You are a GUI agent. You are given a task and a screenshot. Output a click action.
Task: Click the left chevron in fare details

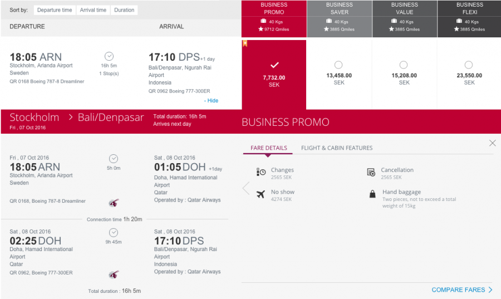coord(246,188)
